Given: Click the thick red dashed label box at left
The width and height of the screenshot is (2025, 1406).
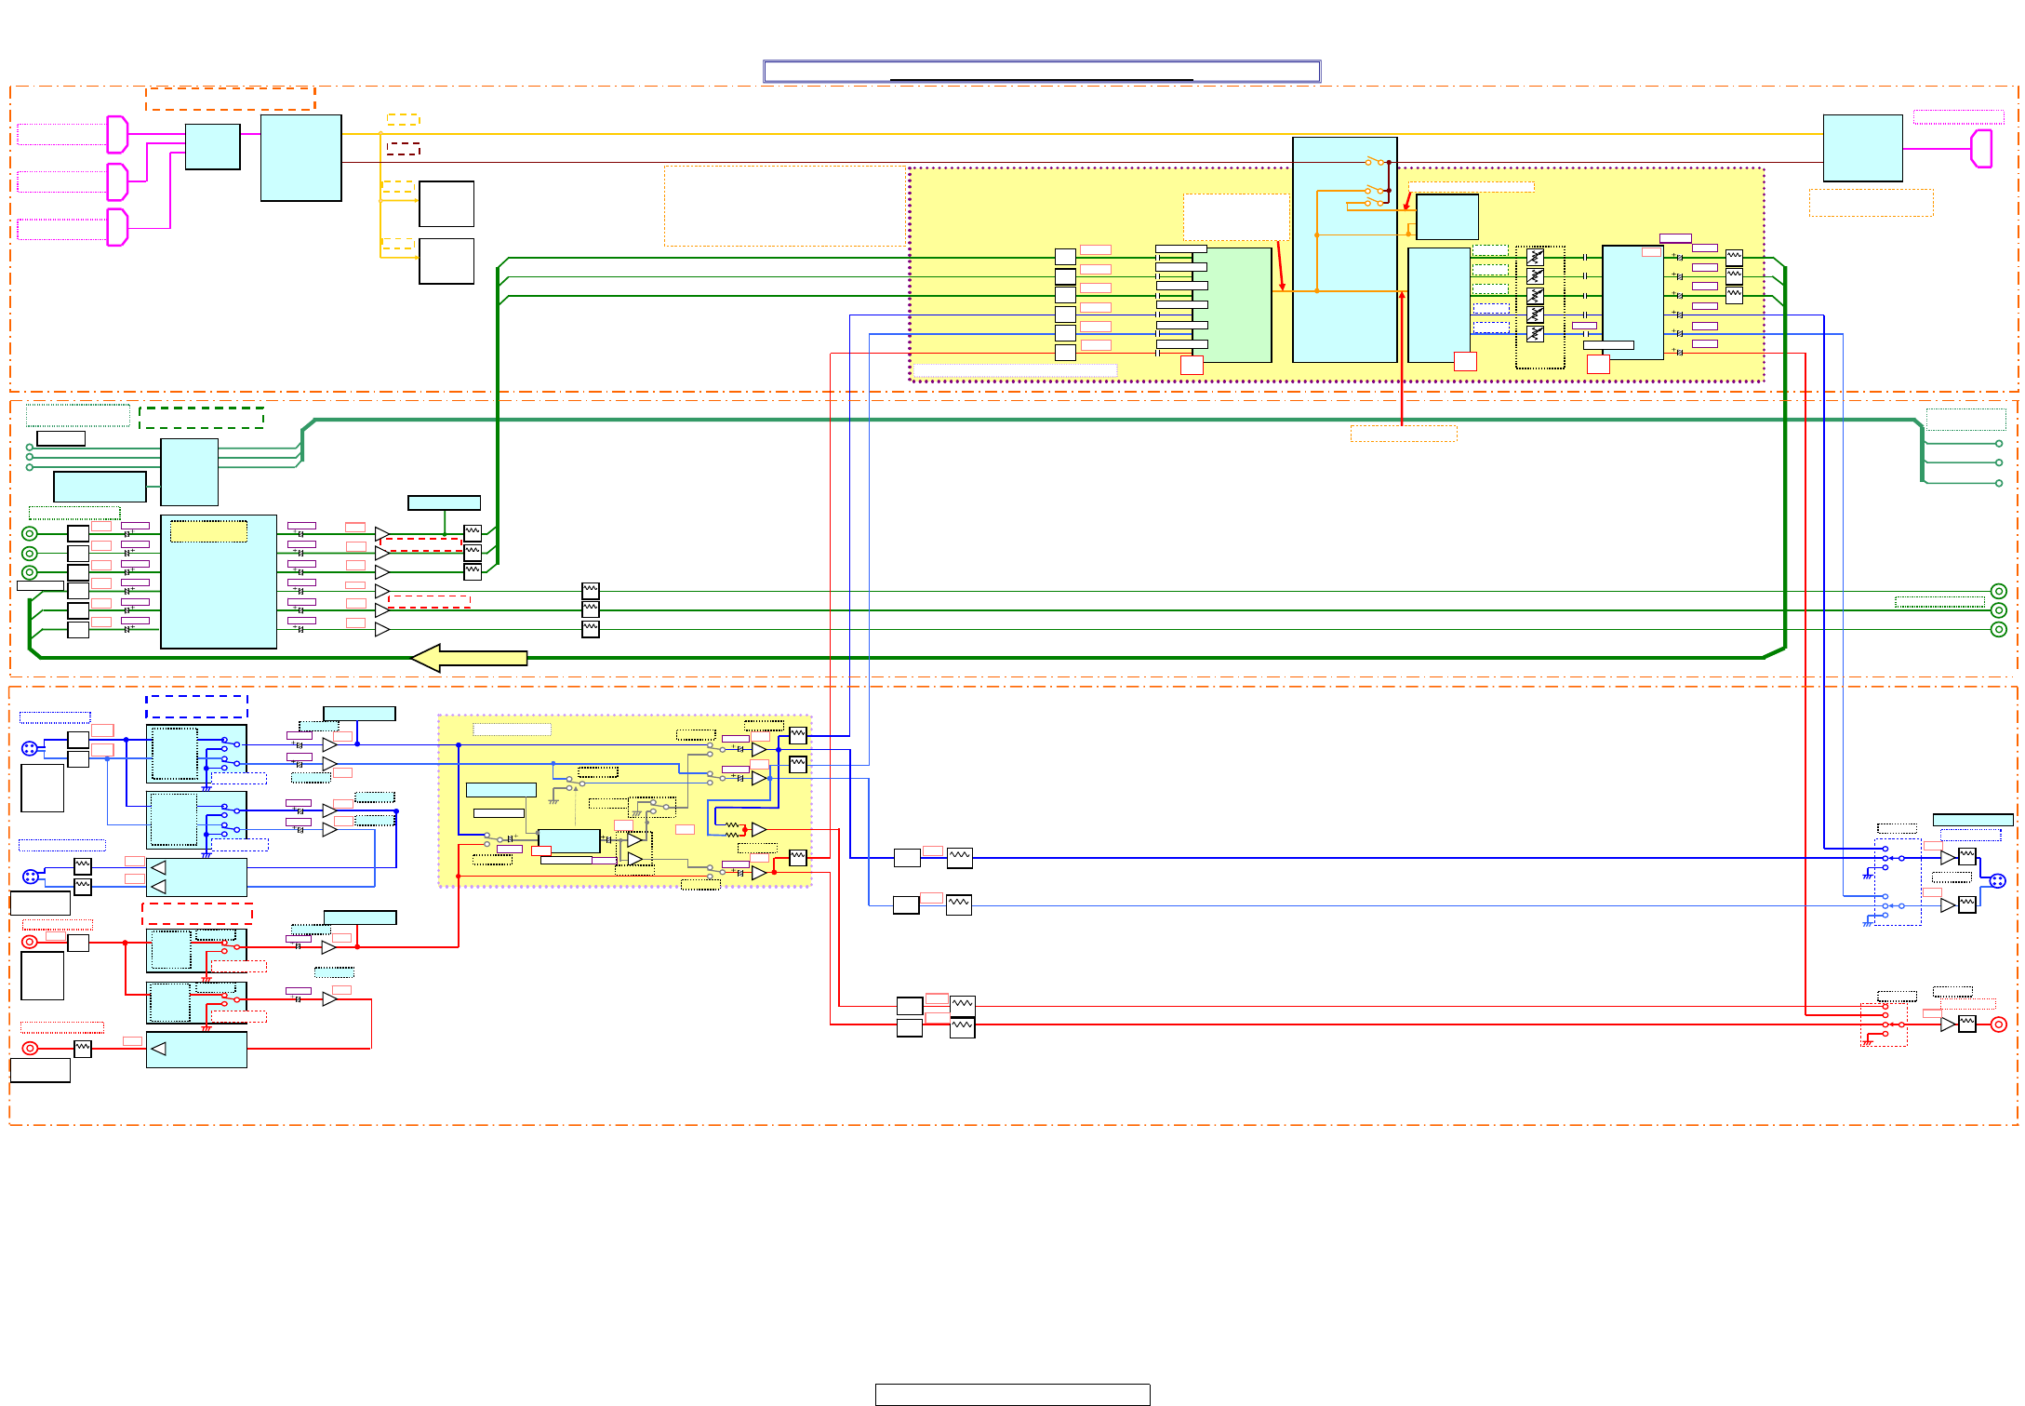Looking at the screenshot, I should [196, 913].
